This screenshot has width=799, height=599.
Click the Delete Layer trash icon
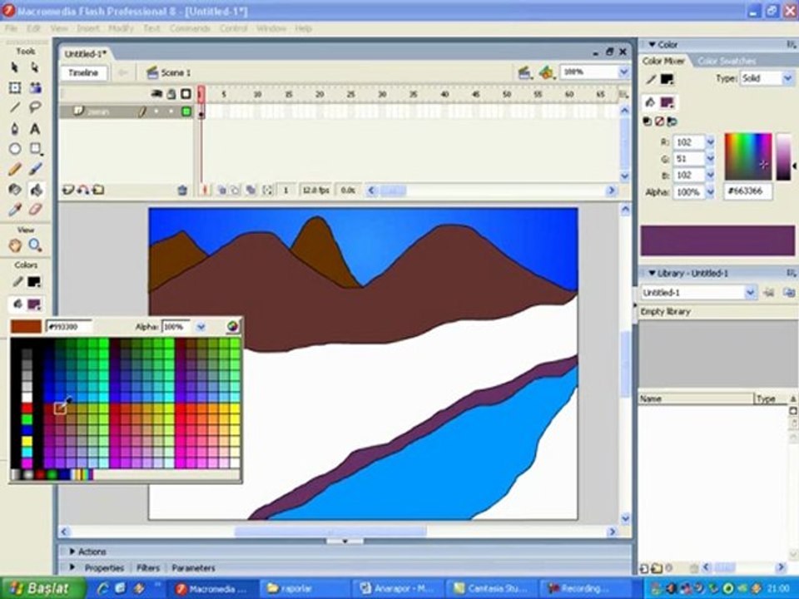(x=182, y=191)
